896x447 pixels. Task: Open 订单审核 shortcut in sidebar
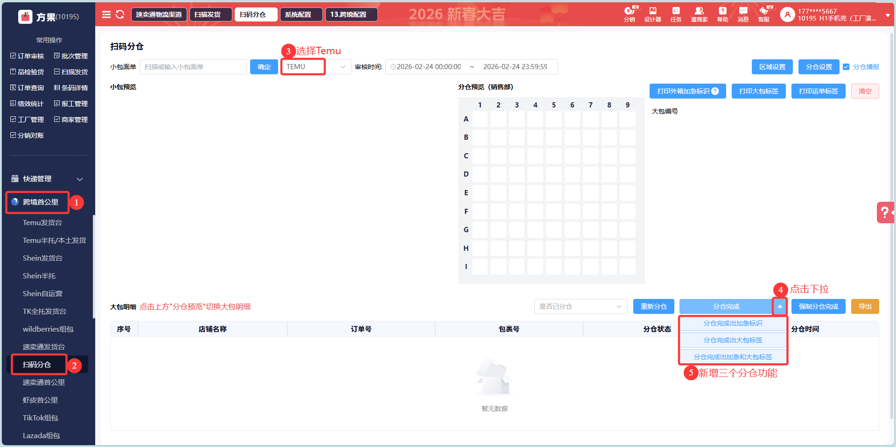(x=27, y=56)
